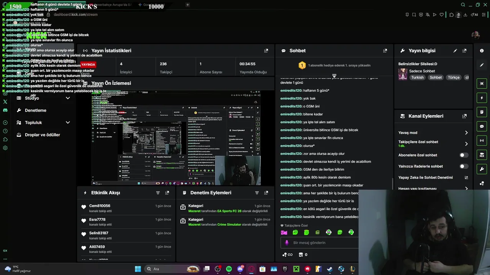Open the browser search icon top right
Image resolution: width=490 pixels, height=275 pixels.
click(x=463, y=5)
